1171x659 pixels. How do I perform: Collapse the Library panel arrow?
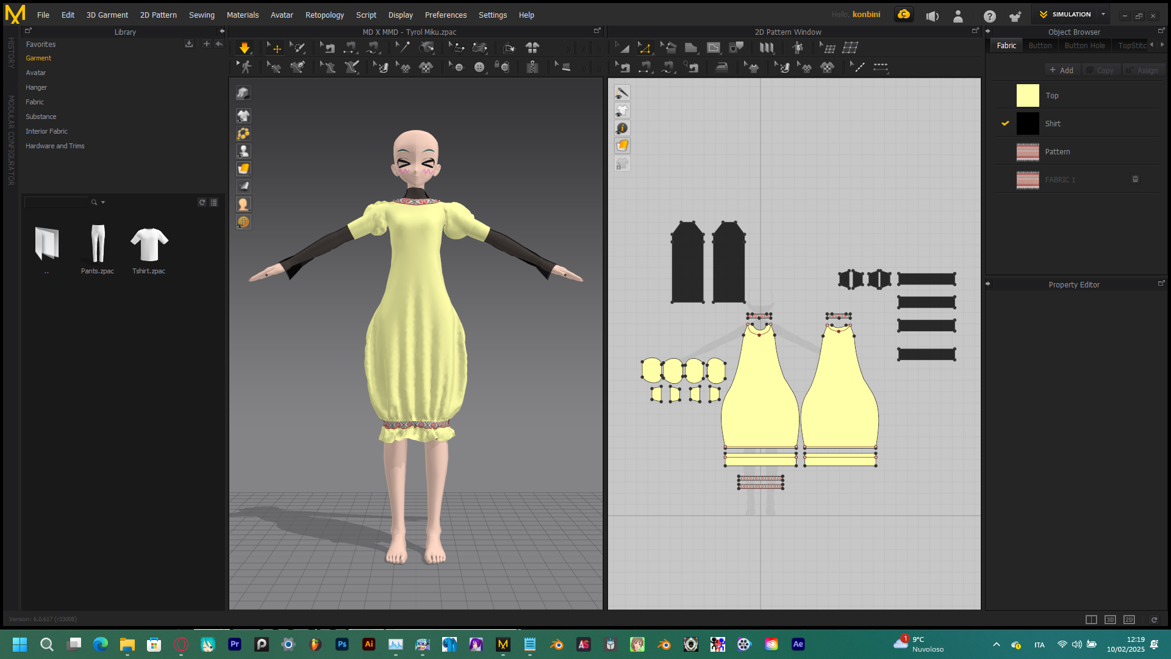tap(222, 31)
